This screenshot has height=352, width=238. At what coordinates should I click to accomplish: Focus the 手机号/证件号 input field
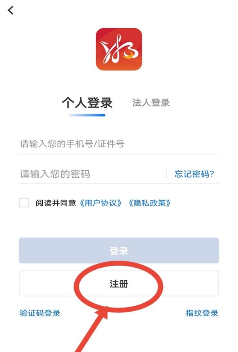[x=119, y=144]
